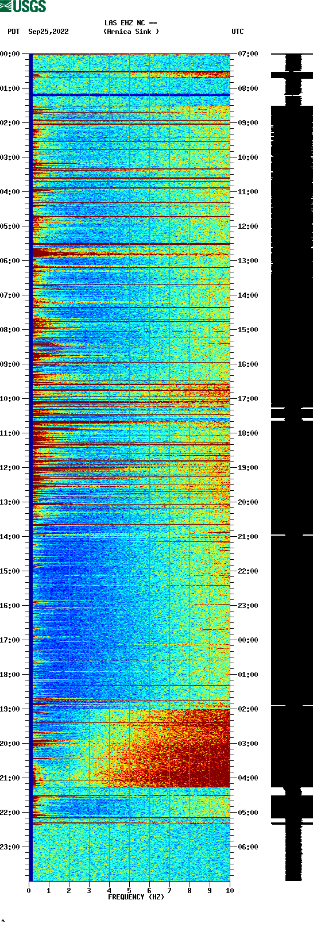This screenshot has width=317, height=927.
Task: Click the 16:00 PDT time label
Action: (10, 606)
